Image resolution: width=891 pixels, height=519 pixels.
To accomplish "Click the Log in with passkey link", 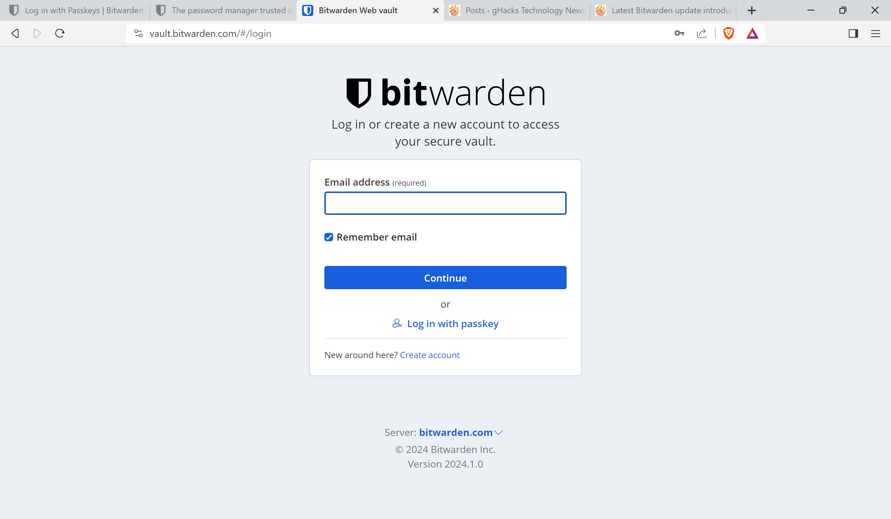I will coord(445,323).
